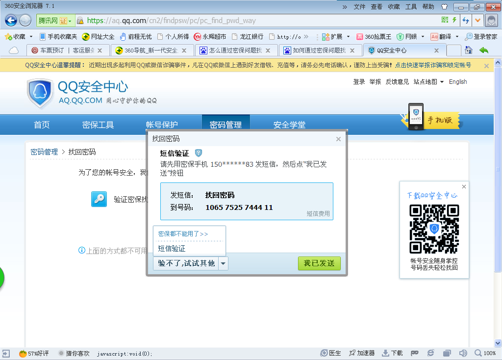
Task: Expand the orange down-arrow next to address bar
Action: click(x=477, y=21)
